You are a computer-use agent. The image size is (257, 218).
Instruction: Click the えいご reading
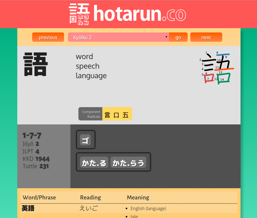point(89,208)
